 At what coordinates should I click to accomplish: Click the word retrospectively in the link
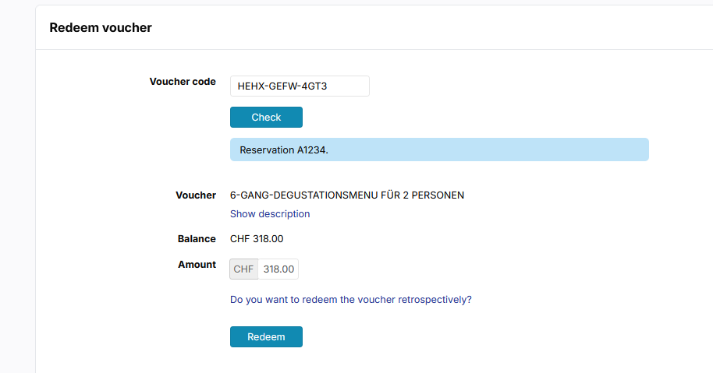click(435, 300)
